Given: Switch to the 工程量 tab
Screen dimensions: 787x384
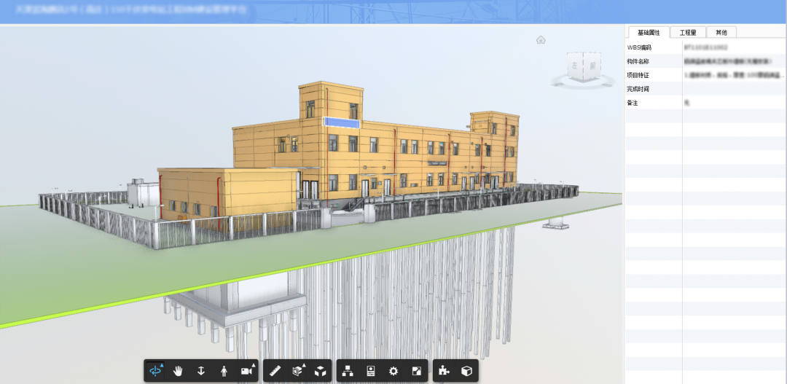Looking at the screenshot, I should (x=688, y=33).
